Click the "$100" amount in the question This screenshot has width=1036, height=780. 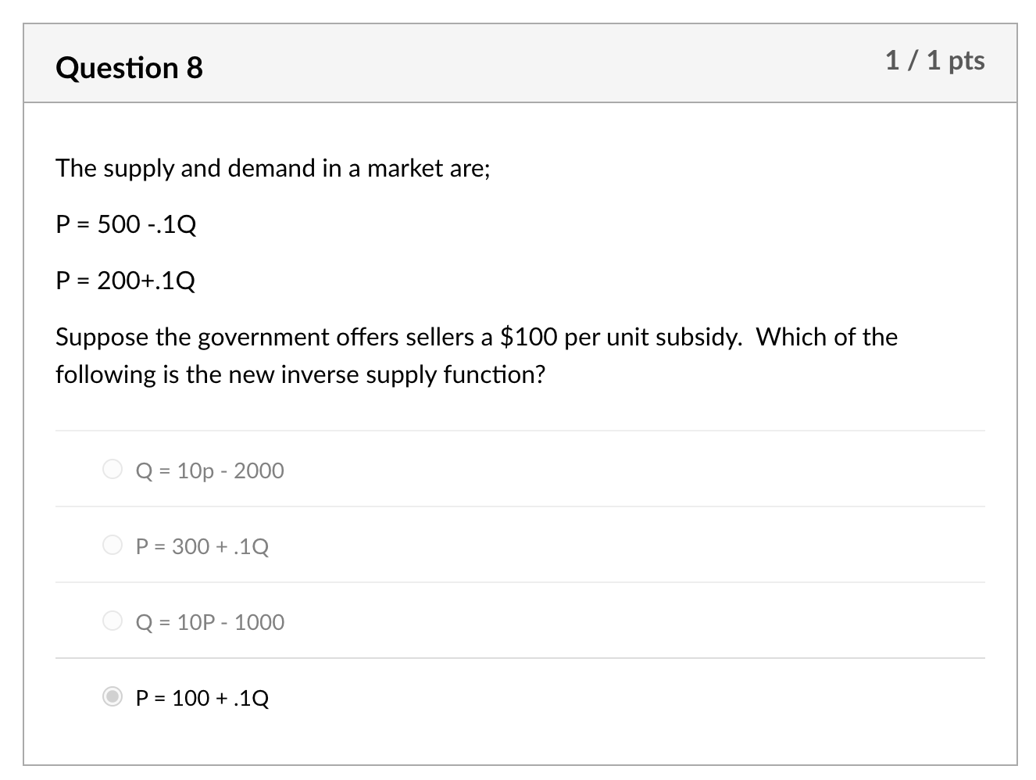[529, 337]
